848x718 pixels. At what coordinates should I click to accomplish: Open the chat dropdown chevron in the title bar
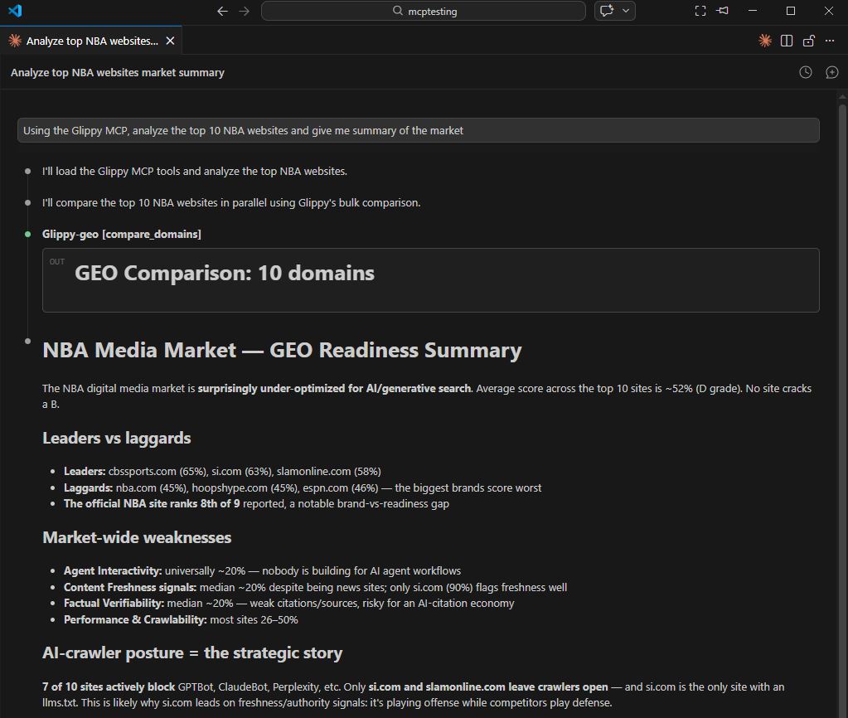(x=626, y=11)
